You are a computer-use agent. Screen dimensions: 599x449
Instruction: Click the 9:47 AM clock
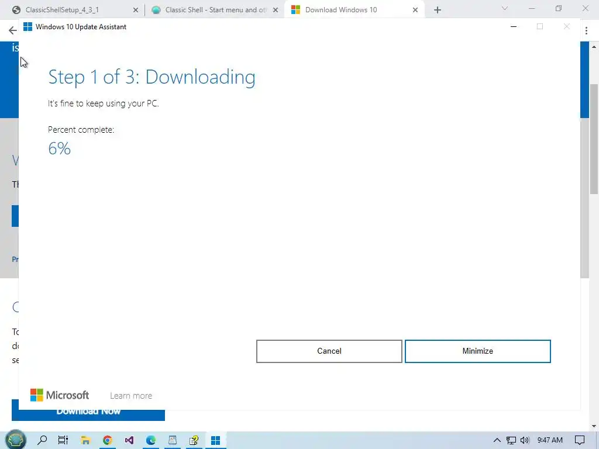tap(550, 440)
